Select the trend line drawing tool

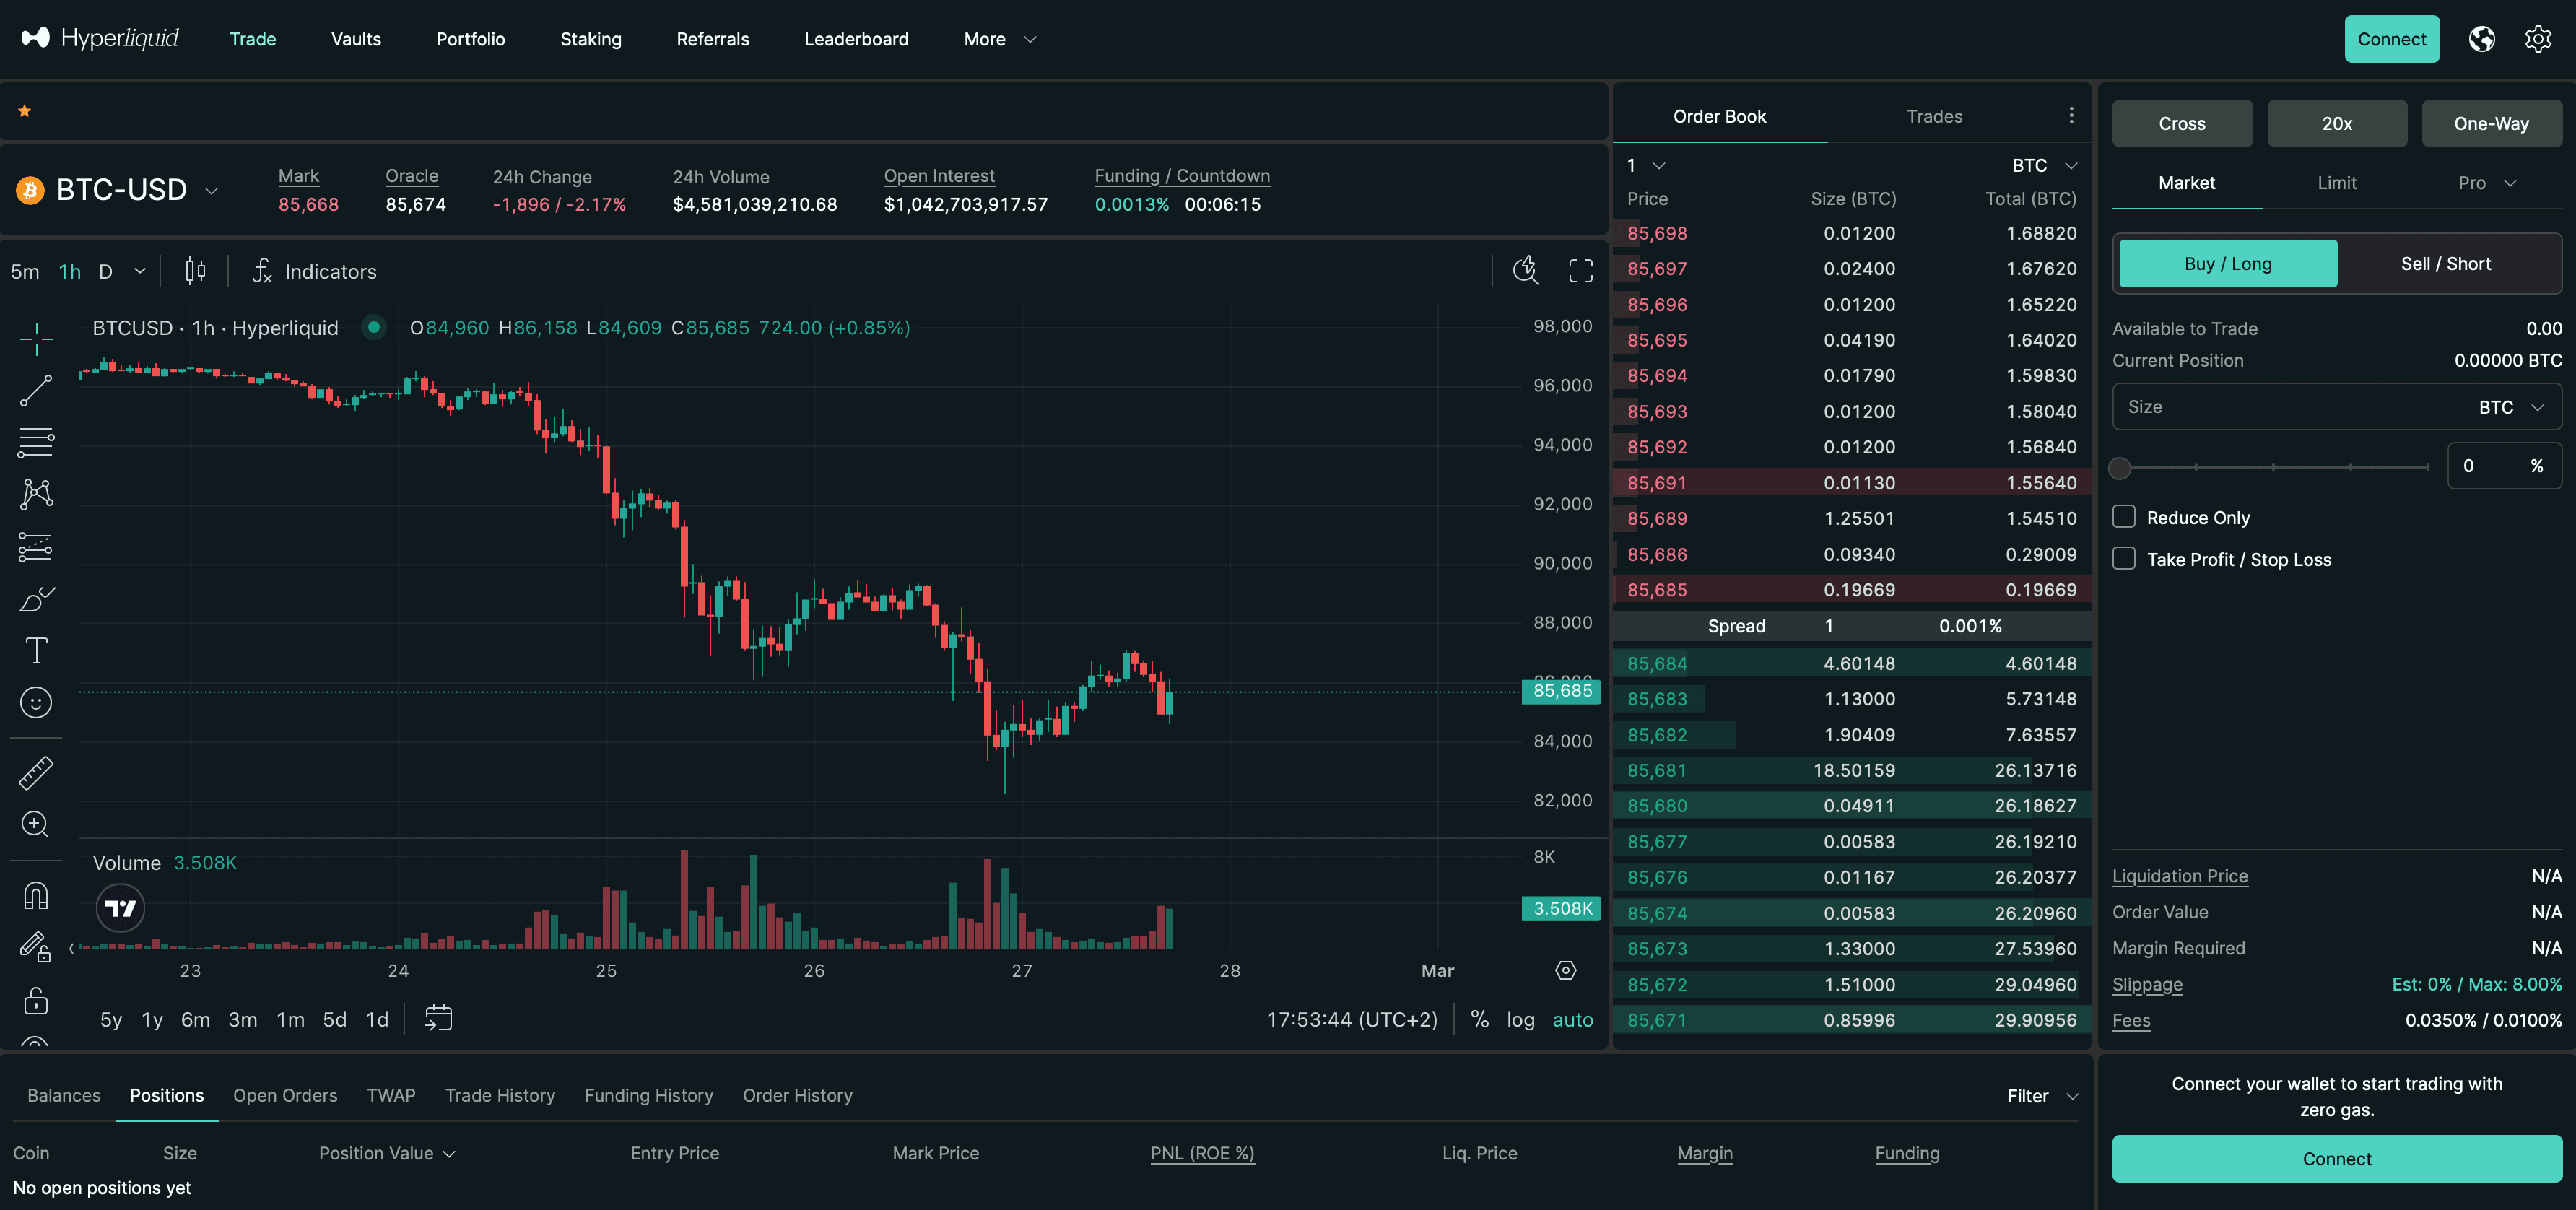(36, 391)
